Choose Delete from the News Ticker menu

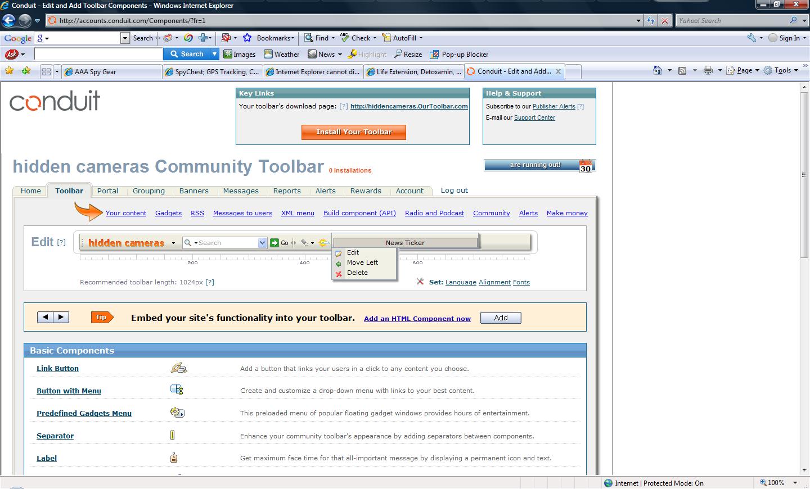point(357,273)
